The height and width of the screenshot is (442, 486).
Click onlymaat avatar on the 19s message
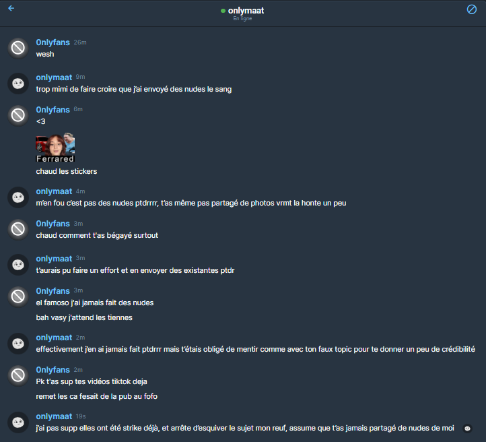(18, 422)
